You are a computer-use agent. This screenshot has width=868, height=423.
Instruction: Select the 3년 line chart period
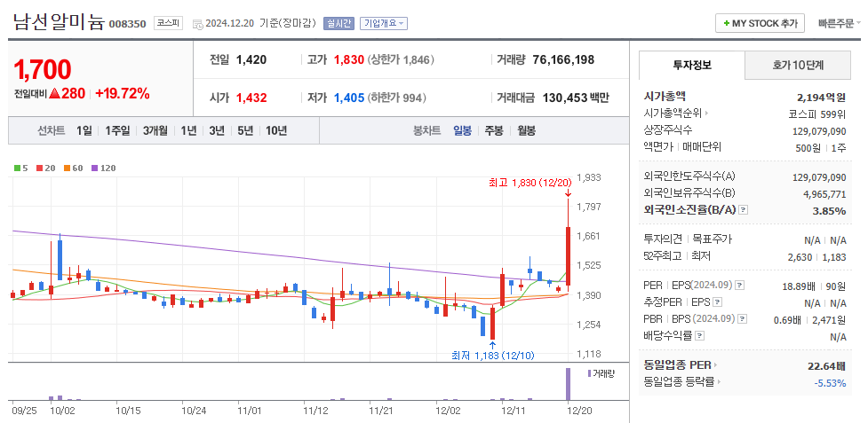coord(217,131)
